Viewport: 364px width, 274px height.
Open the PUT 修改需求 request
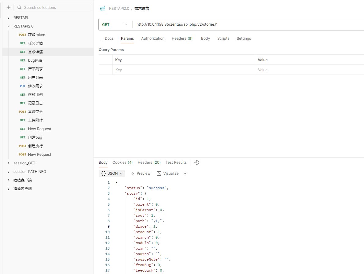48,86
